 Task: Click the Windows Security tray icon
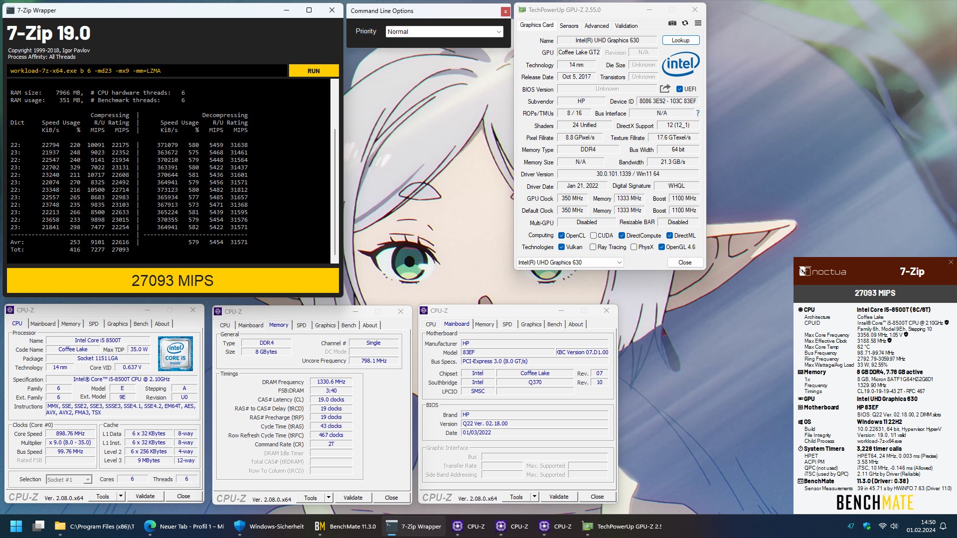(867, 526)
